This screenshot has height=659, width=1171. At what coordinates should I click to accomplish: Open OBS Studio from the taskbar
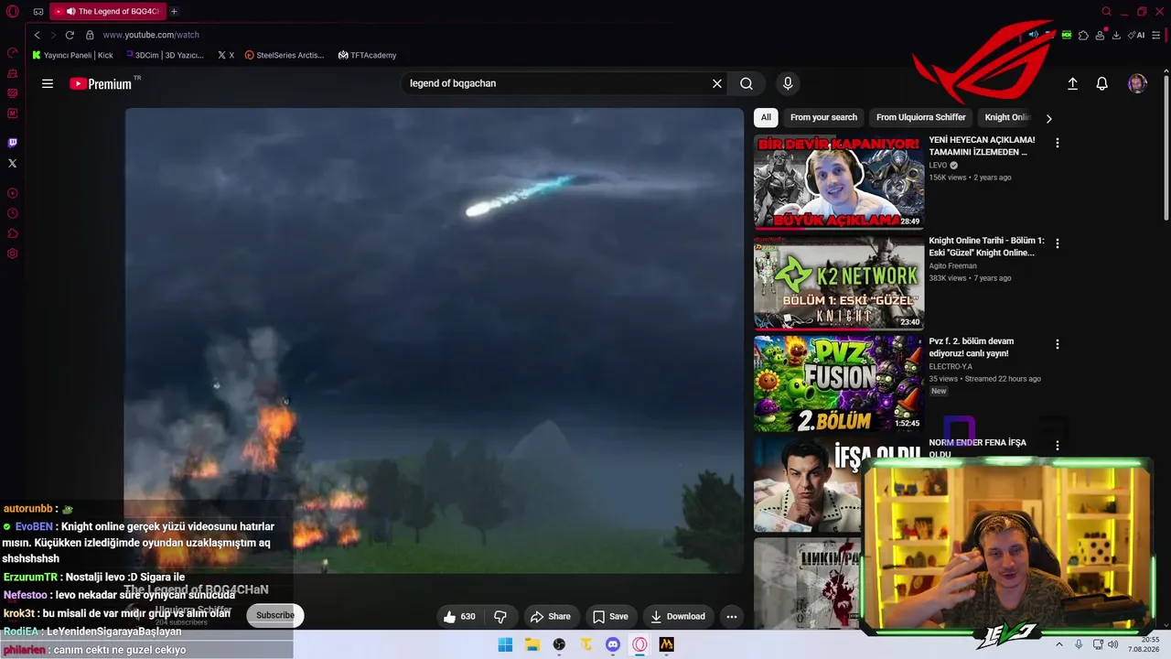click(x=559, y=644)
